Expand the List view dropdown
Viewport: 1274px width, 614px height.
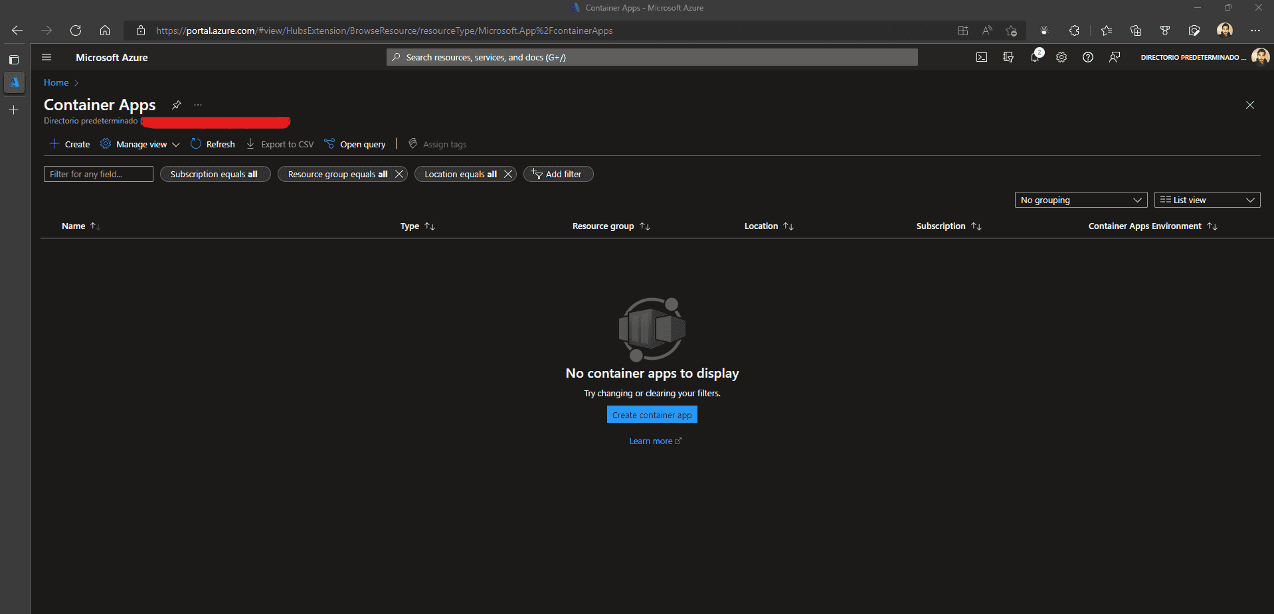pyautogui.click(x=1208, y=200)
